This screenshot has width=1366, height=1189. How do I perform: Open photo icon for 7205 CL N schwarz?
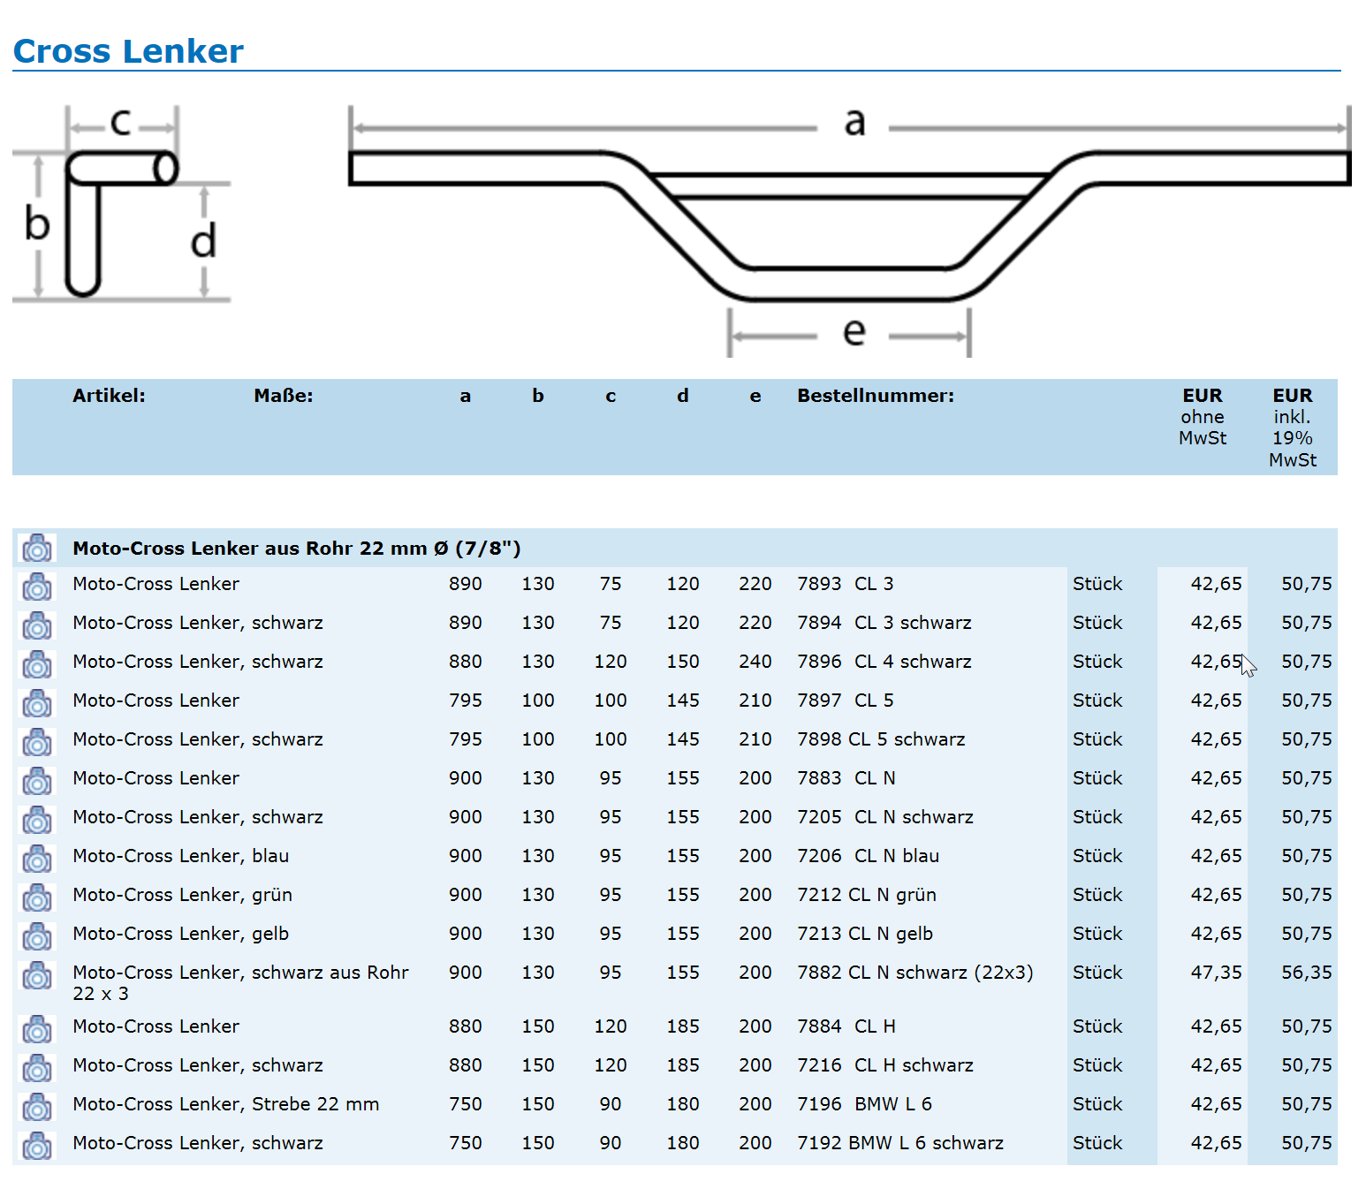(37, 821)
